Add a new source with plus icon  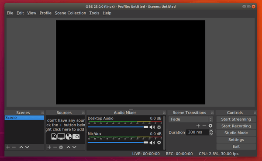click(x=49, y=147)
